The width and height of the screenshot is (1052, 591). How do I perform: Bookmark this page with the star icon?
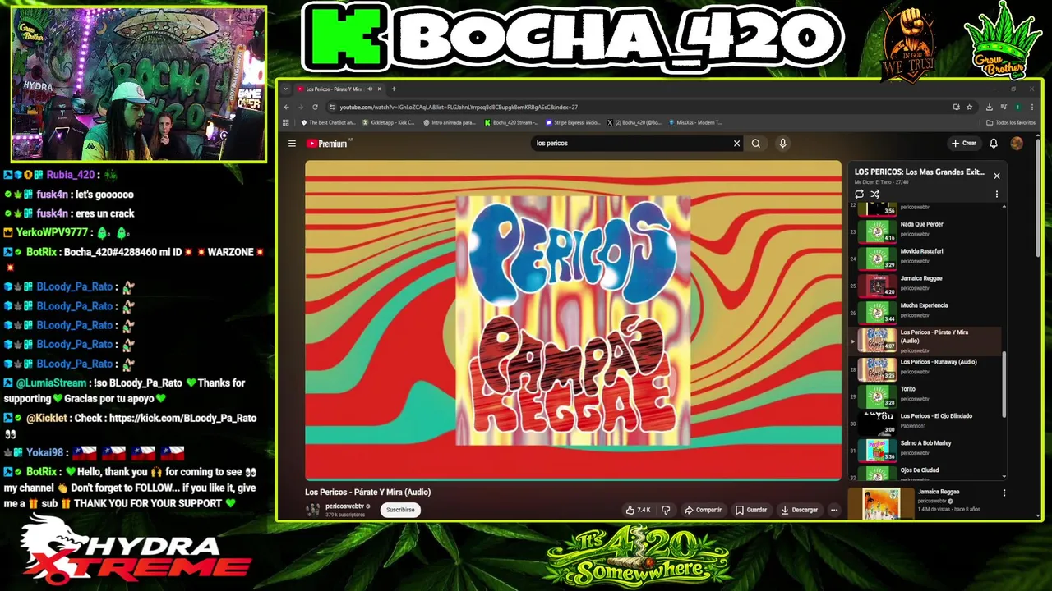point(970,107)
